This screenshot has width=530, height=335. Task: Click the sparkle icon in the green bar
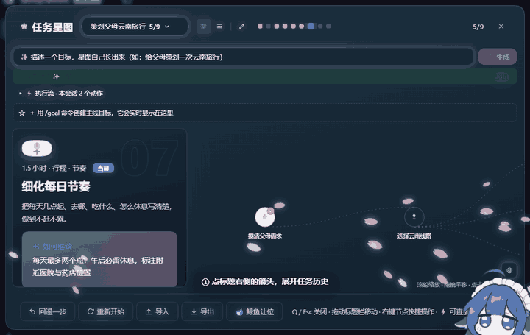56,77
